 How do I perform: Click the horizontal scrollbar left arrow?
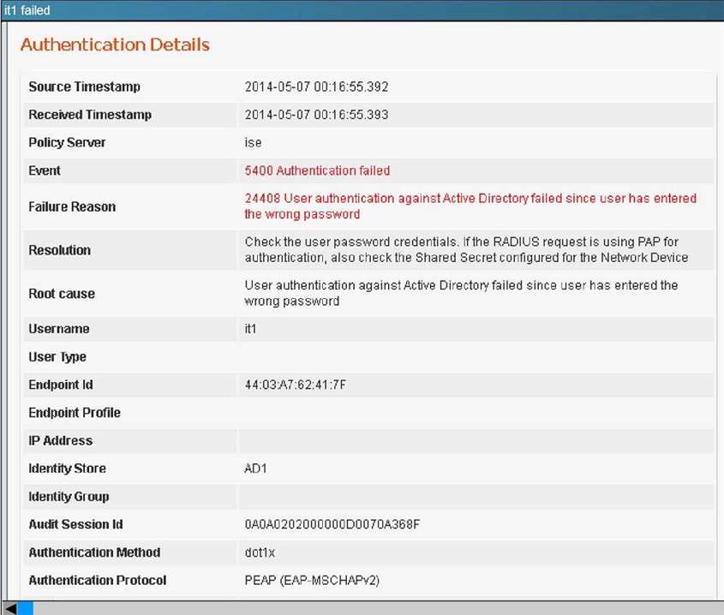9,607
